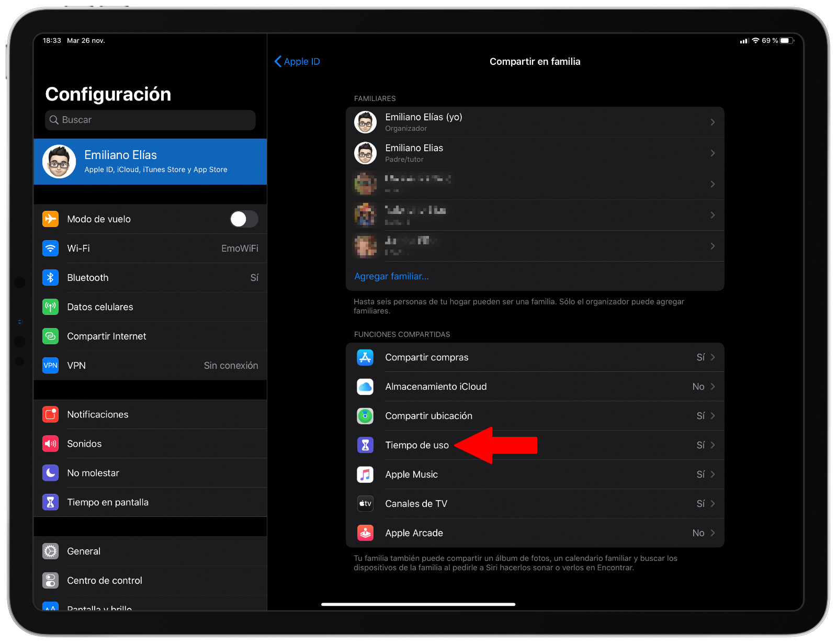Viewport: 837px width, 644px height.
Task: Open Notificaciones settings
Action: coord(150,414)
